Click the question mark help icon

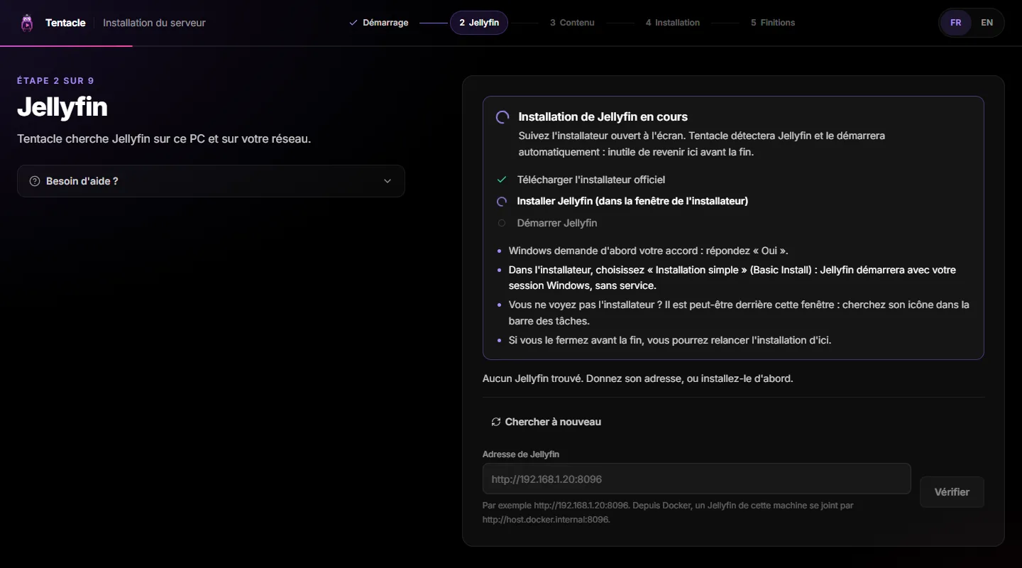point(34,181)
